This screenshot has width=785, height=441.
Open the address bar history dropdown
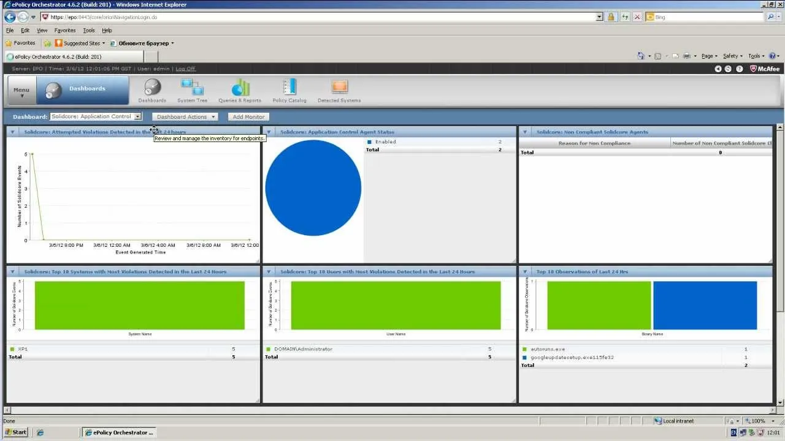point(599,17)
